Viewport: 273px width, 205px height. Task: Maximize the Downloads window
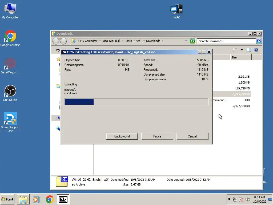(255, 33)
